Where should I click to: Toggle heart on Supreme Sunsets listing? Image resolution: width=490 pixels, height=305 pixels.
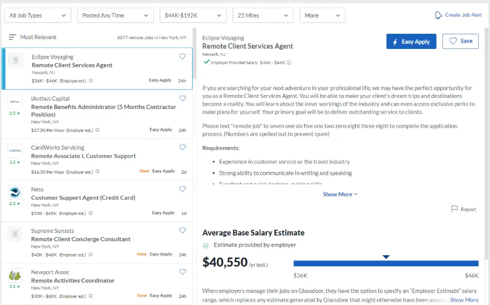[x=182, y=231]
